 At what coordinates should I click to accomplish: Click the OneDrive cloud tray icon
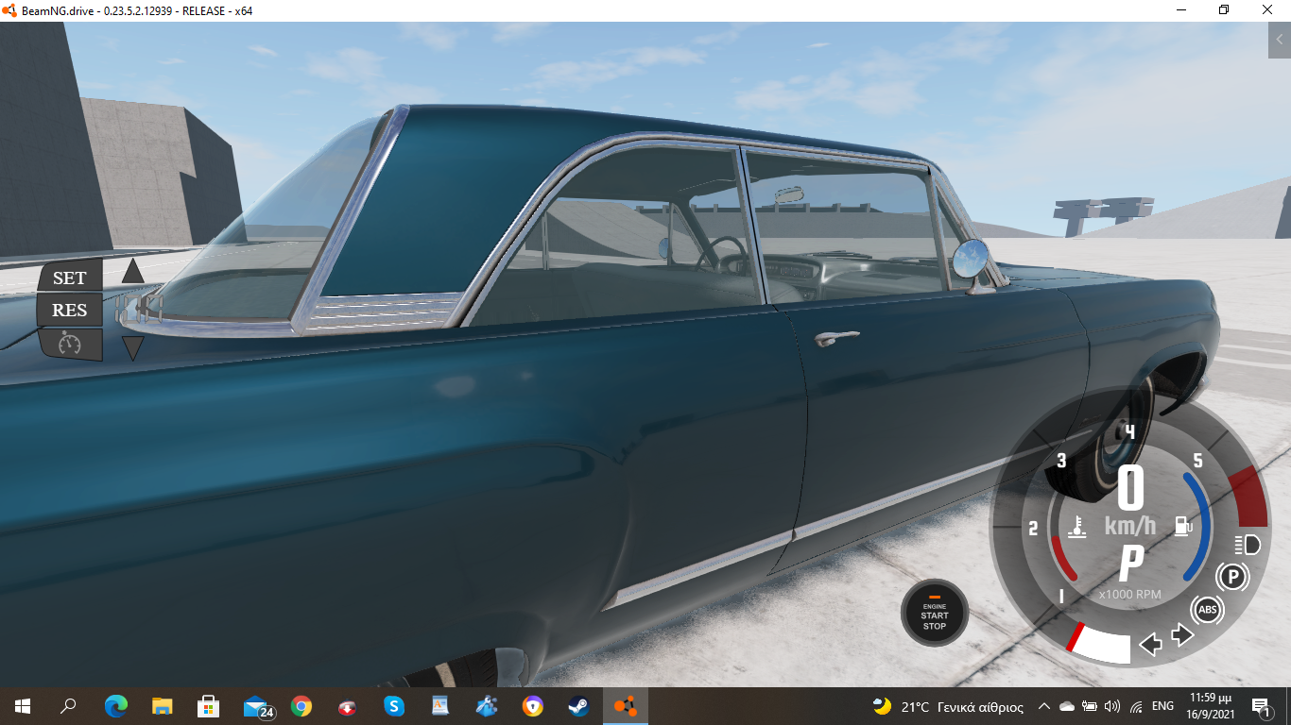pyautogui.click(x=1067, y=706)
